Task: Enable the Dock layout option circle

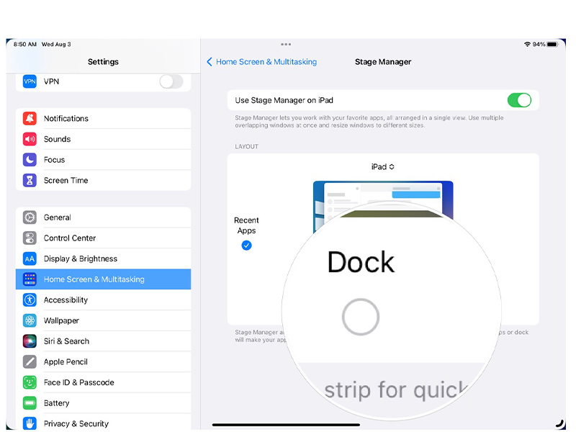Action: [x=361, y=317]
